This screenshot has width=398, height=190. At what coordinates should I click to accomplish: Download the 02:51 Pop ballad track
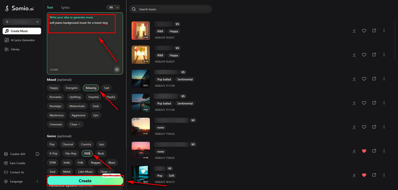tap(354, 79)
